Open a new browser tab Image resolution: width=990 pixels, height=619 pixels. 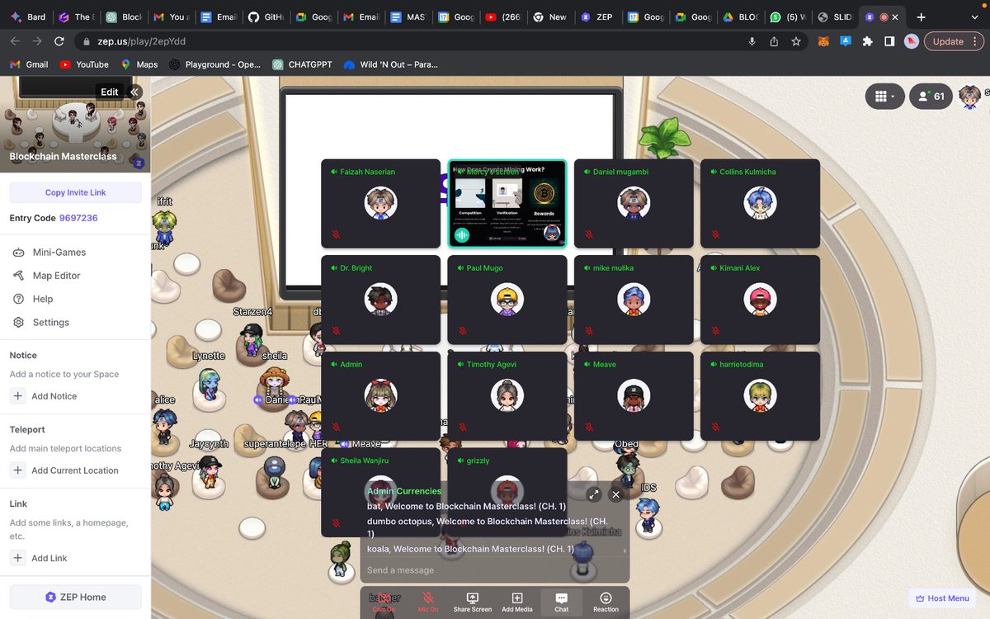922,17
